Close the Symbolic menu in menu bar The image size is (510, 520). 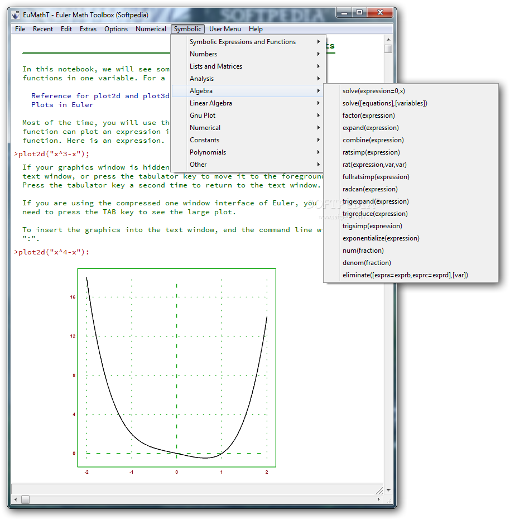pos(187,29)
